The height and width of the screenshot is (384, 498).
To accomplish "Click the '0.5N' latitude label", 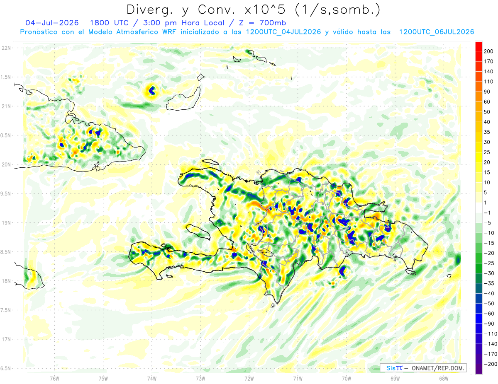I will pos(5,135).
